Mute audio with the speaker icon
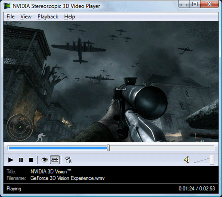Image resolution: width=222 pixels, height=197 pixels. click(x=187, y=160)
